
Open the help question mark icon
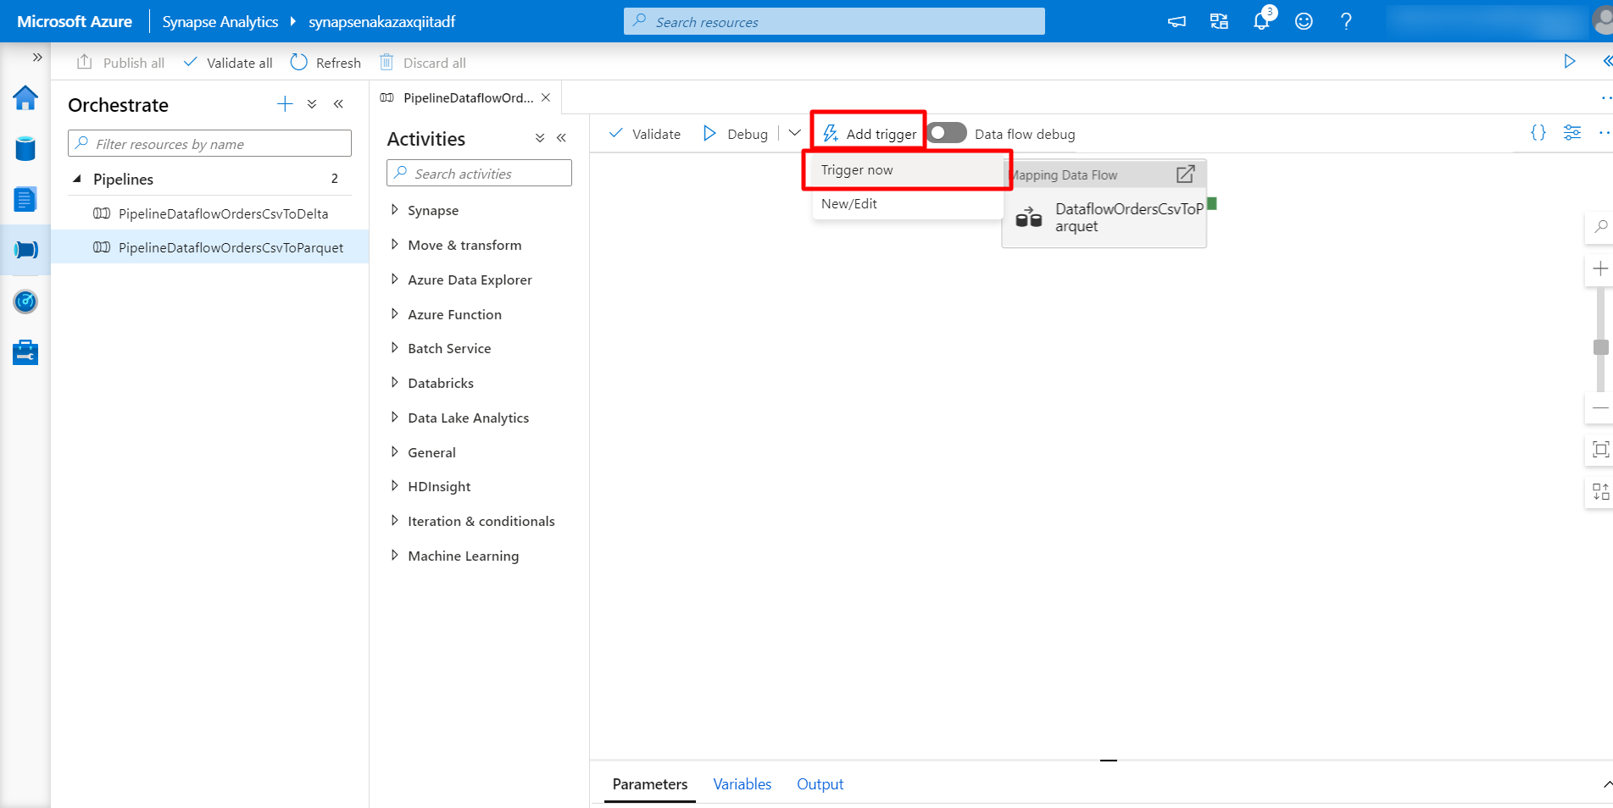(x=1346, y=21)
